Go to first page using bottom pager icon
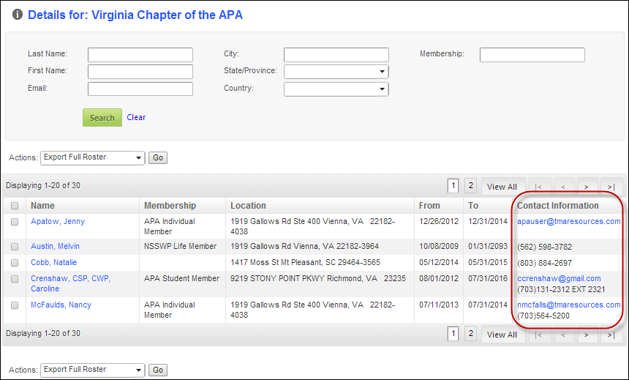 pyautogui.click(x=539, y=335)
